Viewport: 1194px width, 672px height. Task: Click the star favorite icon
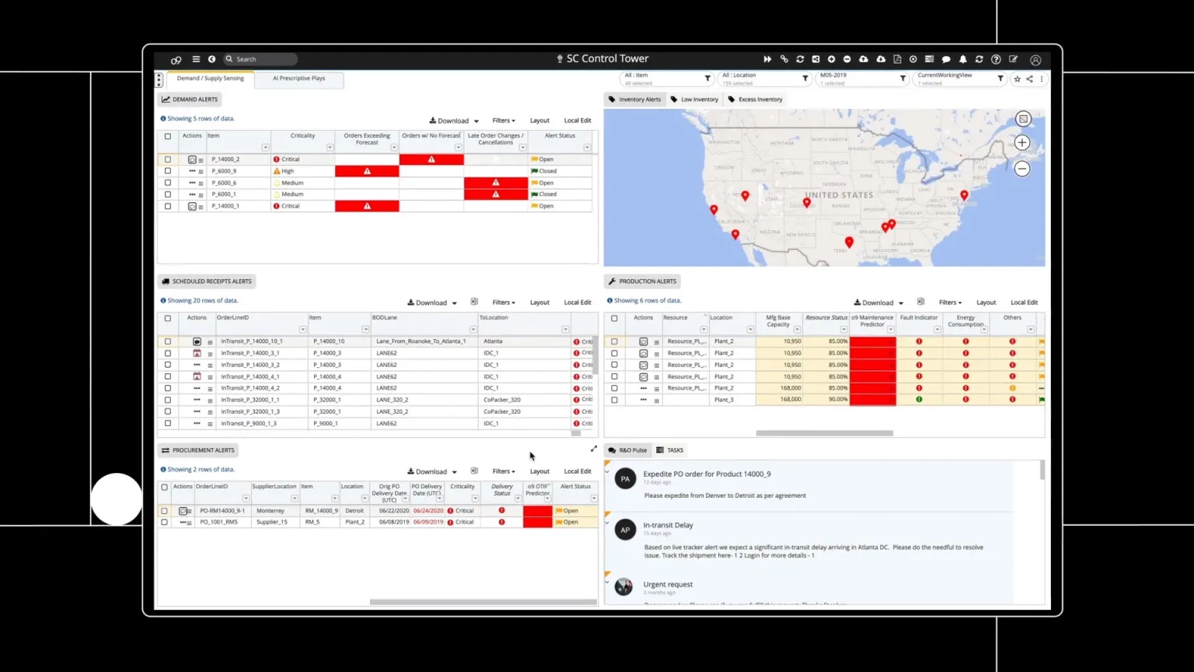point(1017,79)
